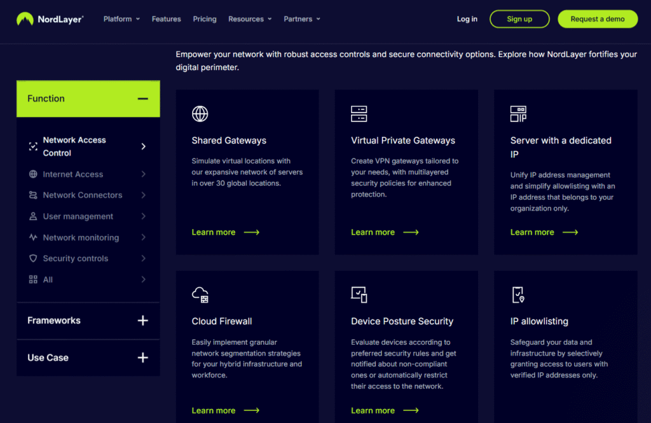The image size is (651, 423).
Task: Open Learn more for Cloud Firewall
Action: [x=214, y=410]
